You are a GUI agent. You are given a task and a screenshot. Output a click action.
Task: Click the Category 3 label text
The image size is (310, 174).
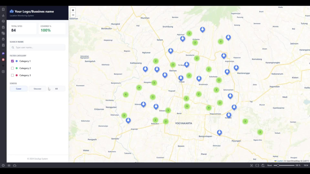pos(25,75)
